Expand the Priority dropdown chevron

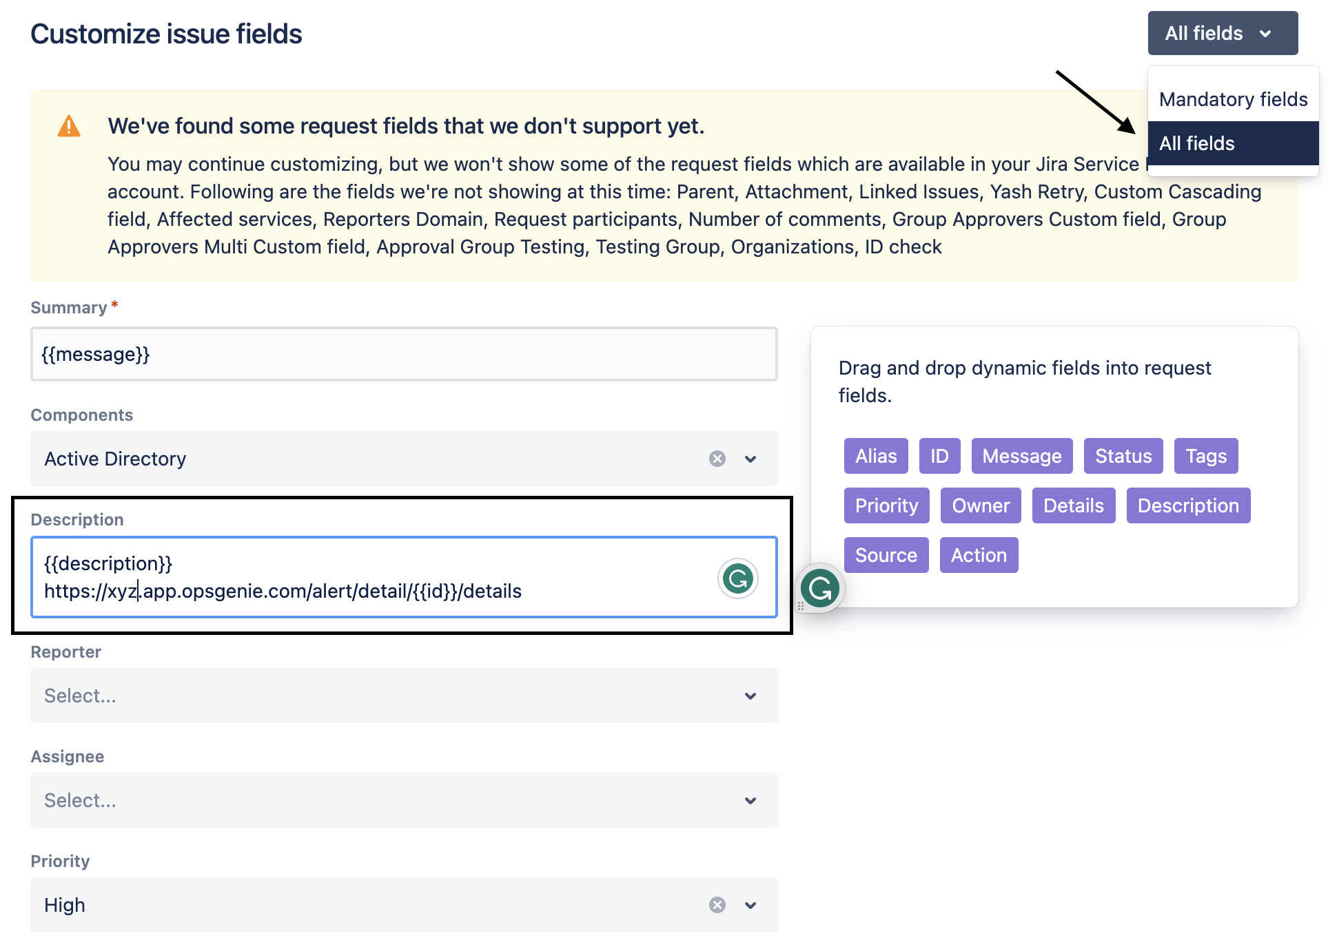[x=750, y=905]
